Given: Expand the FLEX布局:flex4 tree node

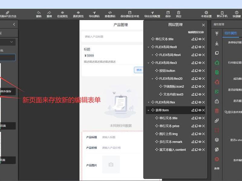Looking at the screenshot, I should (152, 55).
